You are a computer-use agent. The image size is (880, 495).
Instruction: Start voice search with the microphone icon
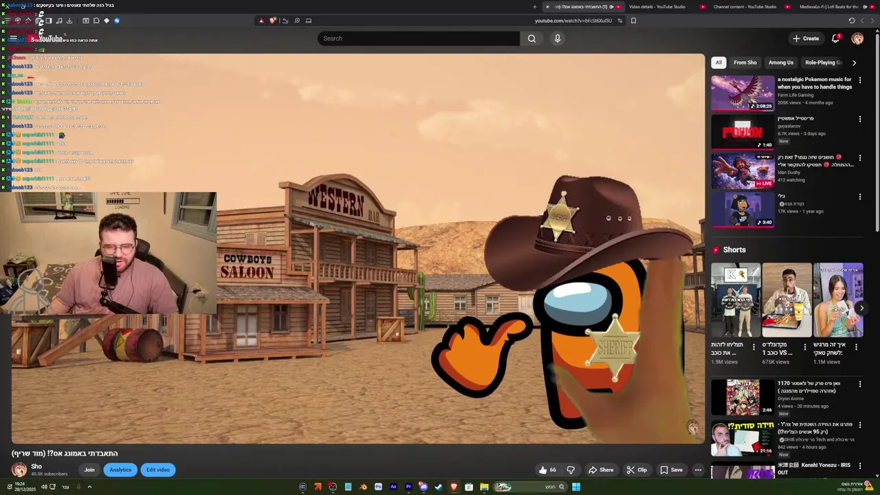pyautogui.click(x=558, y=38)
